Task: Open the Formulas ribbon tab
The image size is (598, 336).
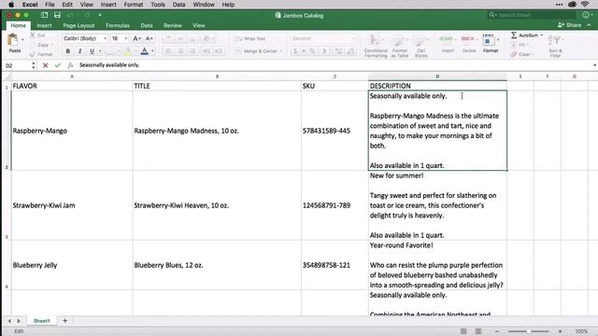Action: point(118,25)
